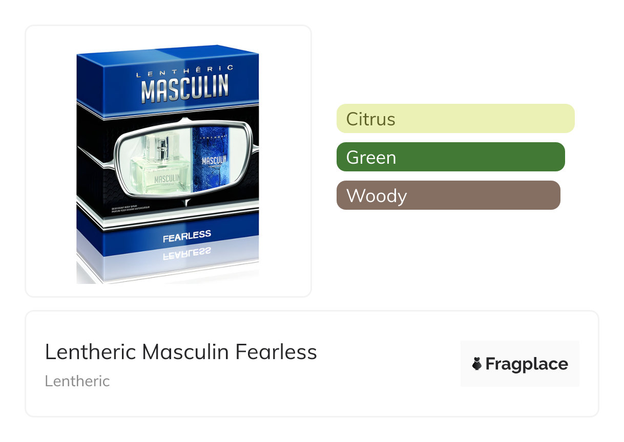Image resolution: width=624 pixels, height=442 pixels.
Task: Click the word Citrus in the accord list
Action: [370, 119]
